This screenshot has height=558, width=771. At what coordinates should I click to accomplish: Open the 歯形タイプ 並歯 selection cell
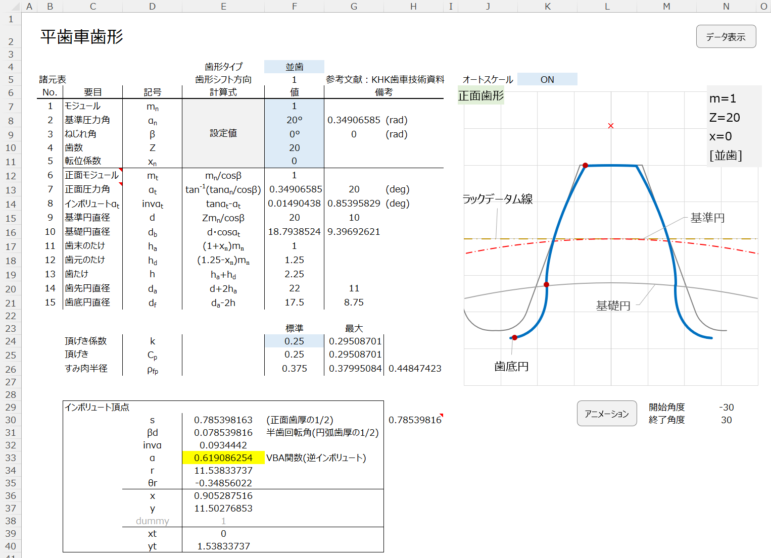coord(294,67)
